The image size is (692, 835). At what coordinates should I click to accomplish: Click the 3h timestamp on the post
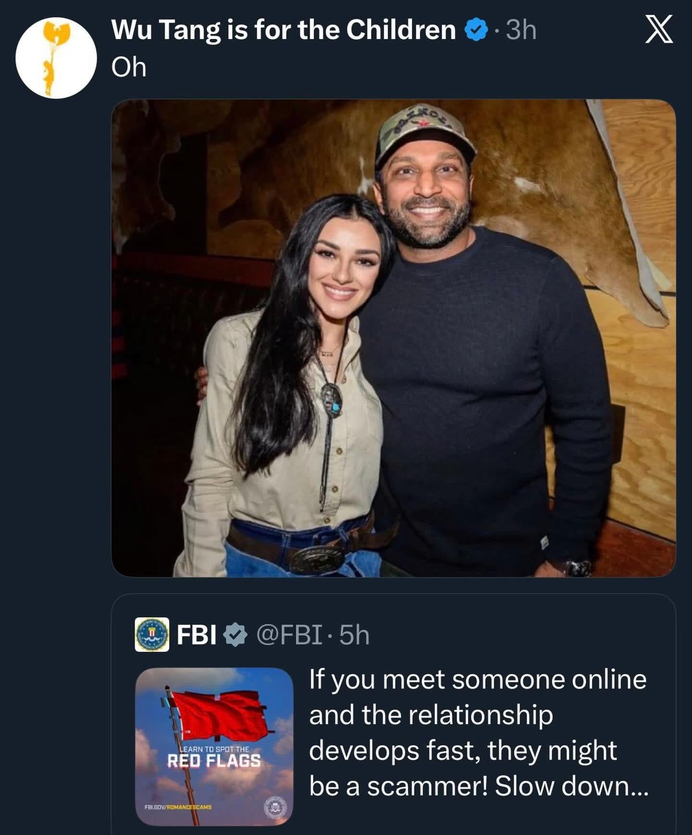[x=521, y=30]
